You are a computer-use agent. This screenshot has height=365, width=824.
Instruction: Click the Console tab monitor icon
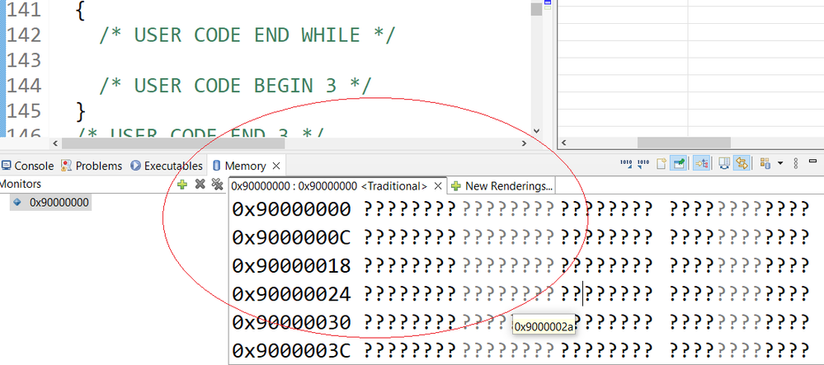coord(7,166)
